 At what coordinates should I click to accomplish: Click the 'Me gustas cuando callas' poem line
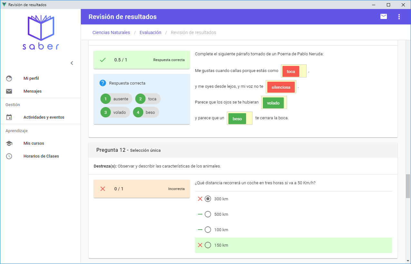pos(236,71)
